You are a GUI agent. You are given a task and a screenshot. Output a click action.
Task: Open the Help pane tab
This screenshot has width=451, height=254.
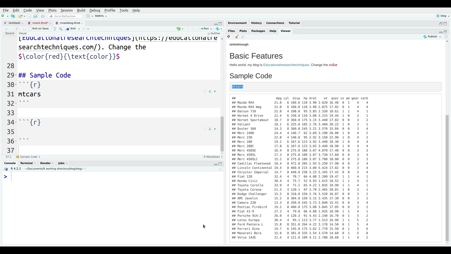273,31
